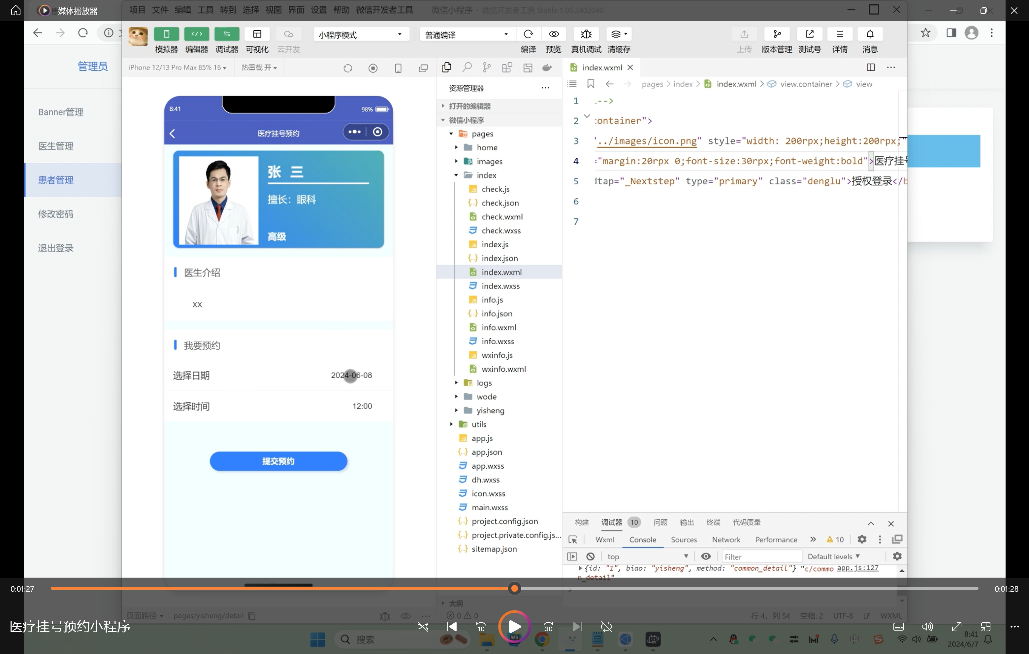The height and width of the screenshot is (654, 1029).
Task: Open the 工具 menu
Action: click(x=205, y=10)
